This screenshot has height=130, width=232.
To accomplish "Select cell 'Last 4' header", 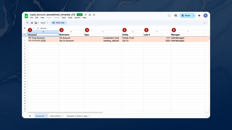I will (x=157, y=35).
